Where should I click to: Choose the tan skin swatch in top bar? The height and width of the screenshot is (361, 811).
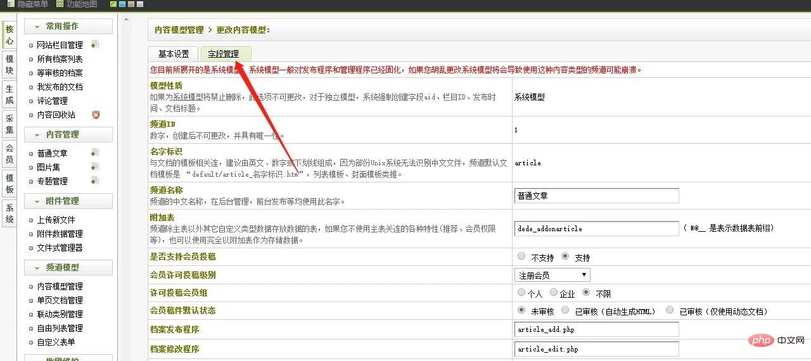pos(131,4)
